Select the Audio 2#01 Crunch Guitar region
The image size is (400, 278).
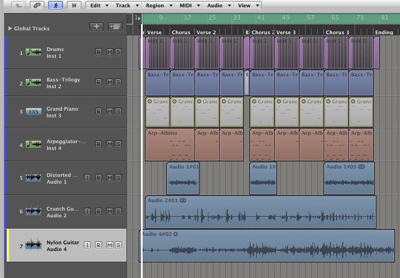click(x=261, y=212)
